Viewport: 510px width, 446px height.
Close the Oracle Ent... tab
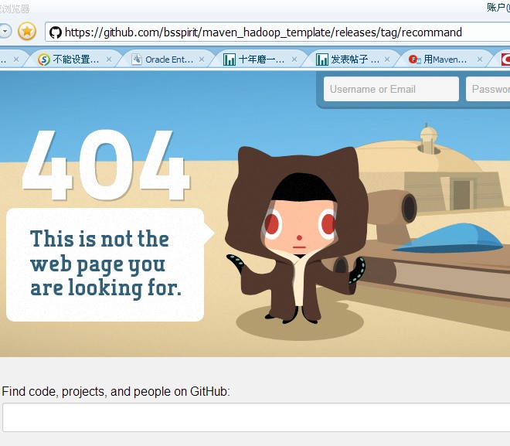(x=202, y=60)
